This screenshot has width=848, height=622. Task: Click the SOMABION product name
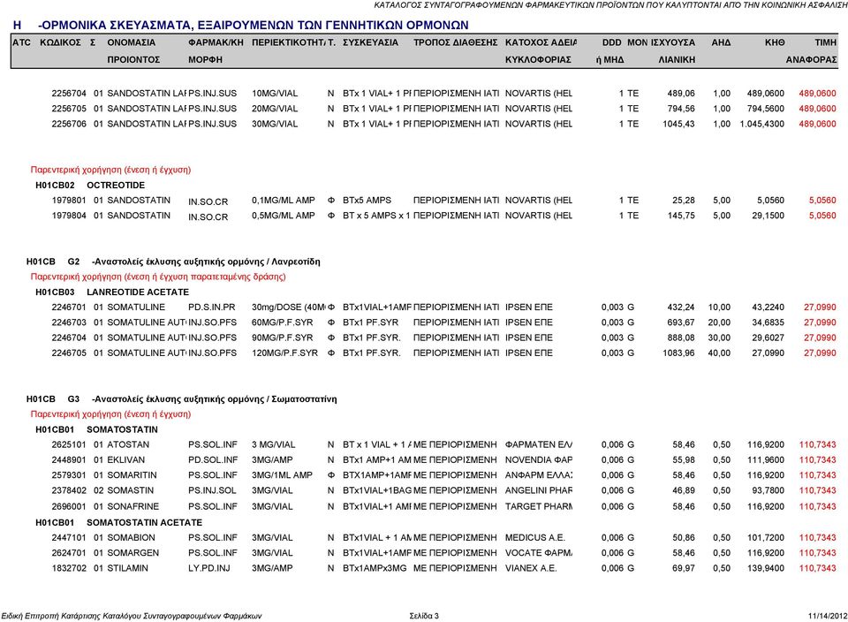pos(131,538)
